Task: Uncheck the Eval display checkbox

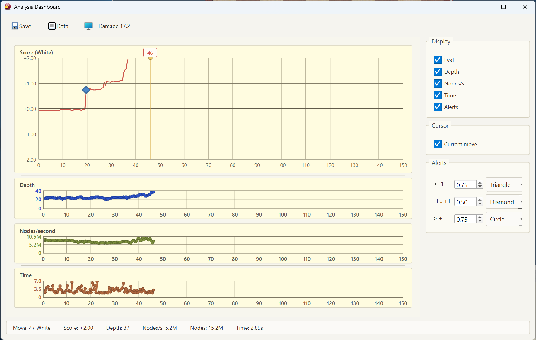Action: tap(438, 60)
